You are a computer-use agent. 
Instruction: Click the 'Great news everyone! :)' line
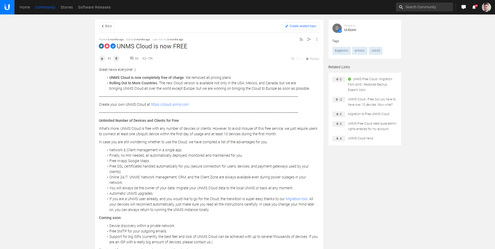(117, 70)
